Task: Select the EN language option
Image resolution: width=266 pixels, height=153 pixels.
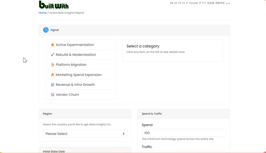Action: [x=172, y=3]
